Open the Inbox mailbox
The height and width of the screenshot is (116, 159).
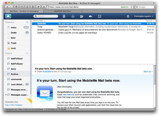click(17, 27)
